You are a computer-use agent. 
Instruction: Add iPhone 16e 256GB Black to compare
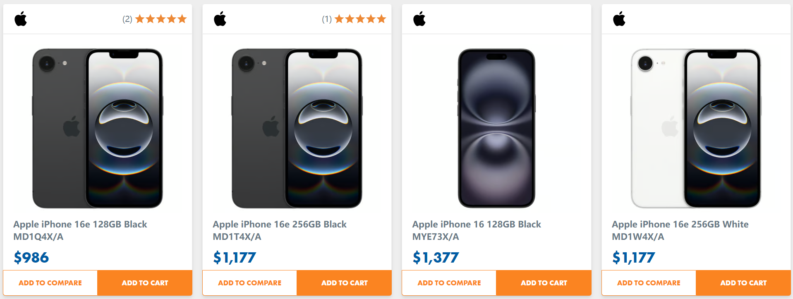click(x=249, y=283)
